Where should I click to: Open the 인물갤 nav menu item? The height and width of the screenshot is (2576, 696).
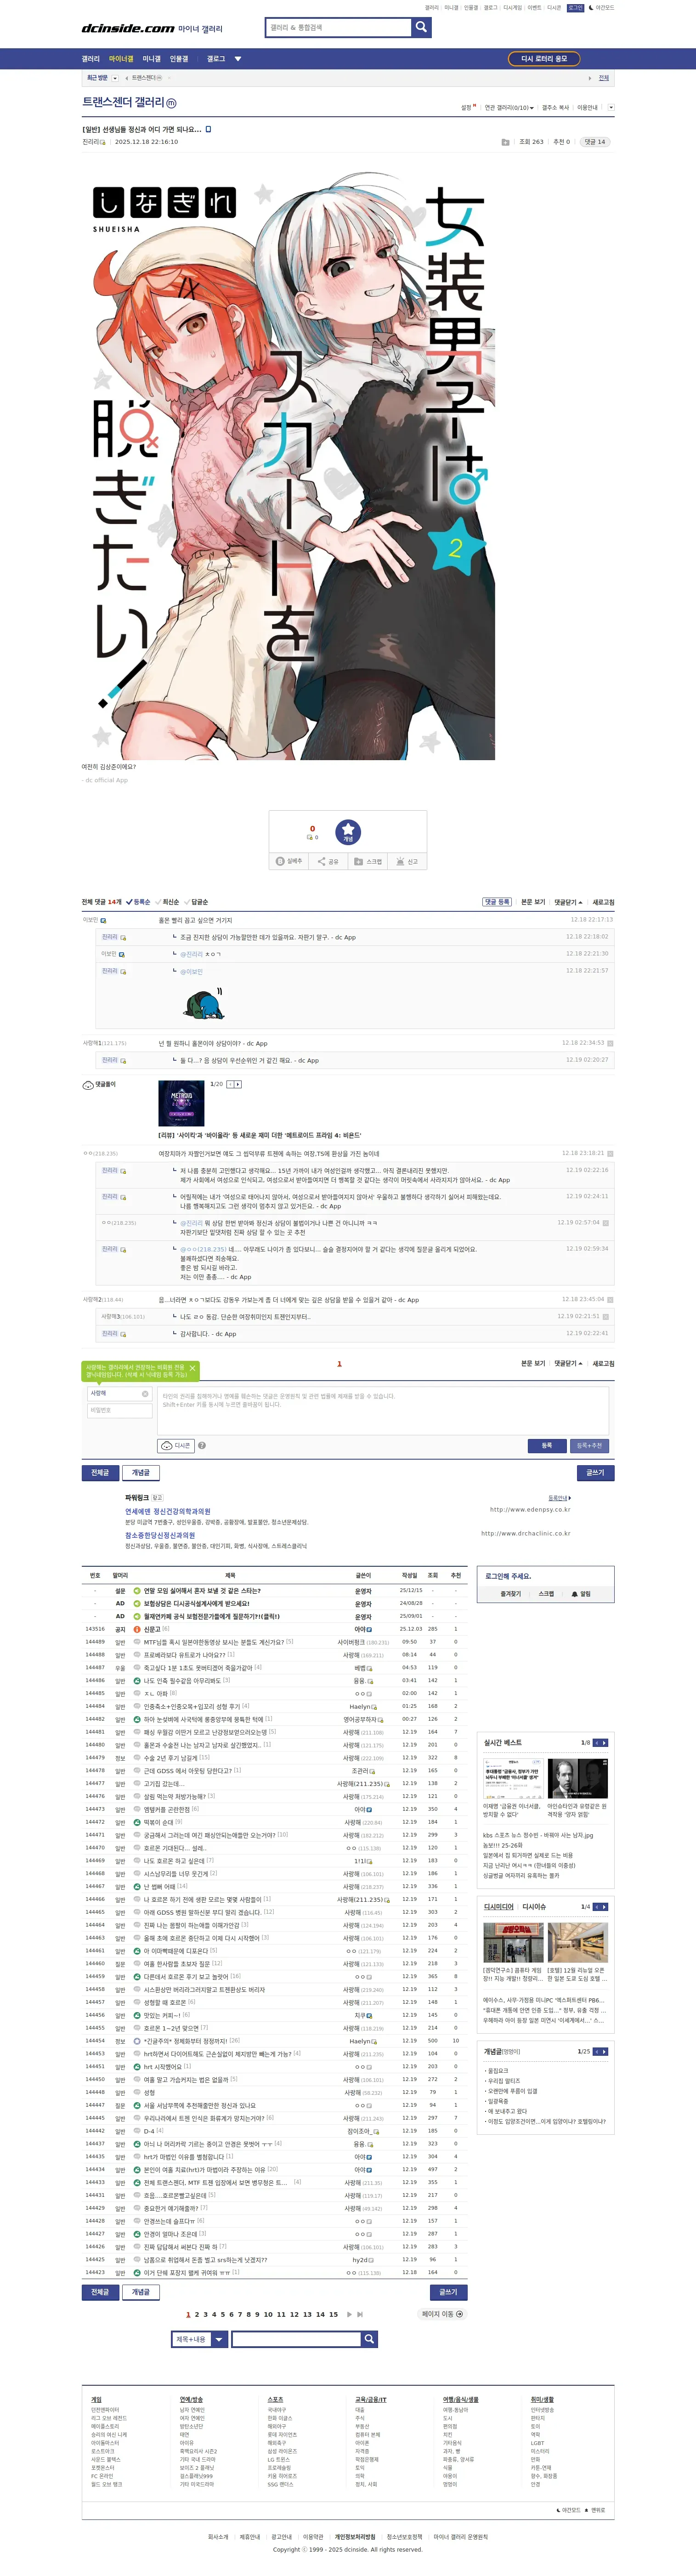pos(179,59)
